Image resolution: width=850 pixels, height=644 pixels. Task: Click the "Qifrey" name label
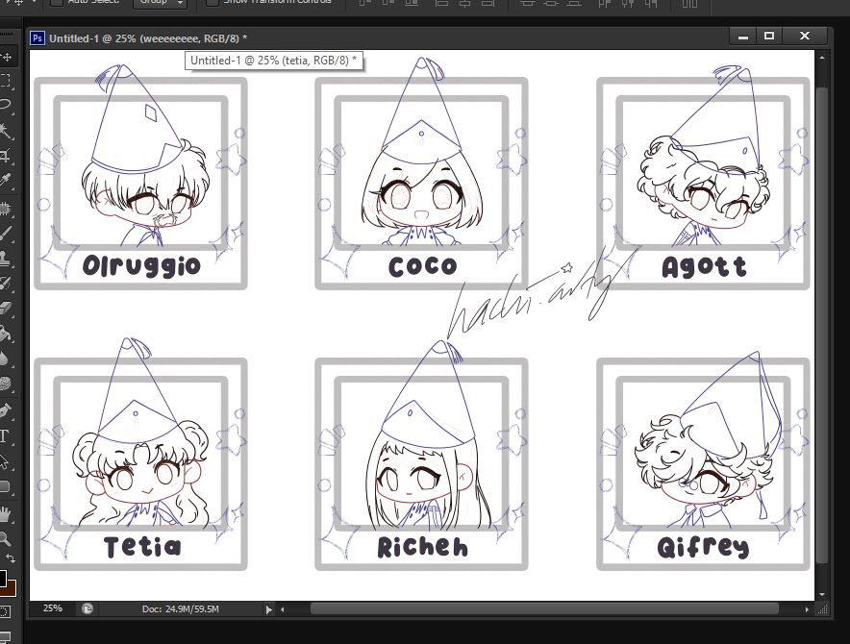click(x=703, y=548)
